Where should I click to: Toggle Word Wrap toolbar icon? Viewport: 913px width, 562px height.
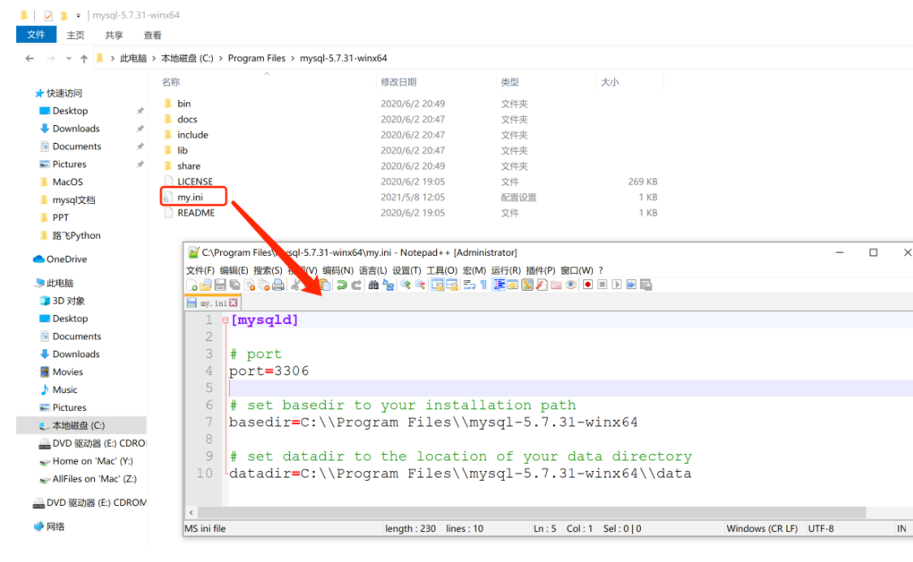point(469,285)
